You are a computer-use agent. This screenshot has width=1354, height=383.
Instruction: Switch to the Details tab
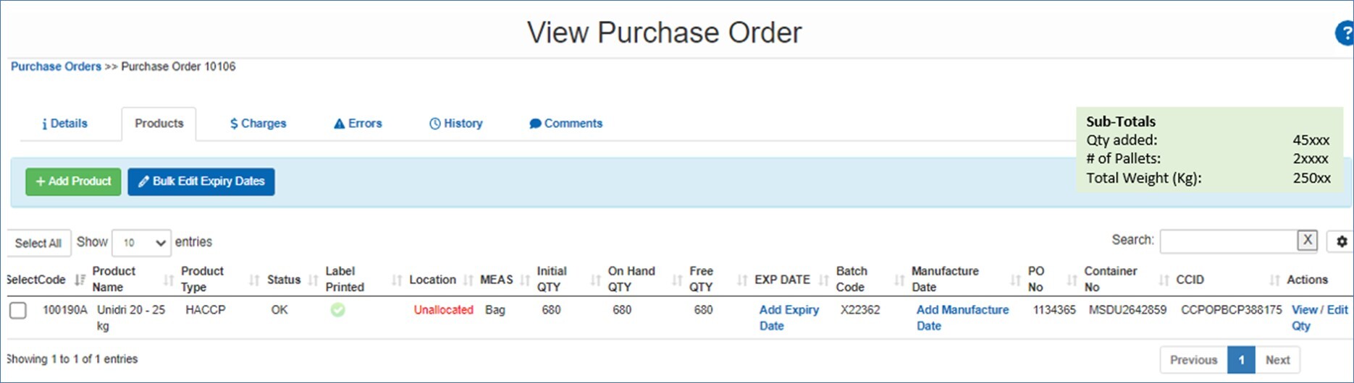point(64,124)
